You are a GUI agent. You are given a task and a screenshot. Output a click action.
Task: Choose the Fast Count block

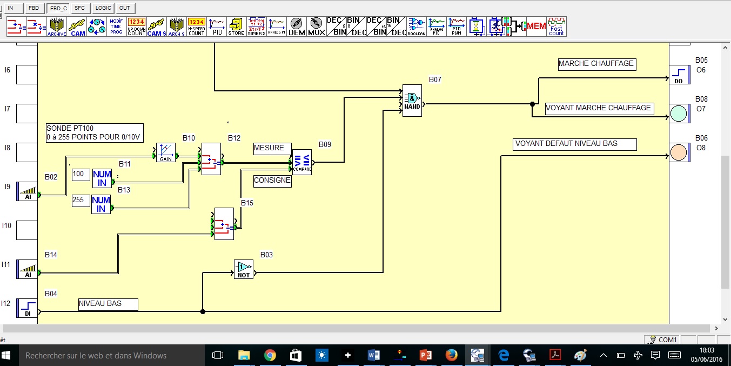(556, 26)
